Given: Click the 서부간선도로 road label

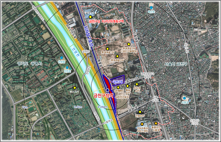Looking at the screenshot, I should point(71,31).
